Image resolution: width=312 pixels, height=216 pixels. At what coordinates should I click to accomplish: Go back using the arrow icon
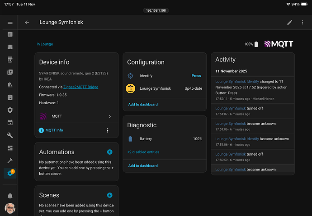pyautogui.click(x=27, y=22)
